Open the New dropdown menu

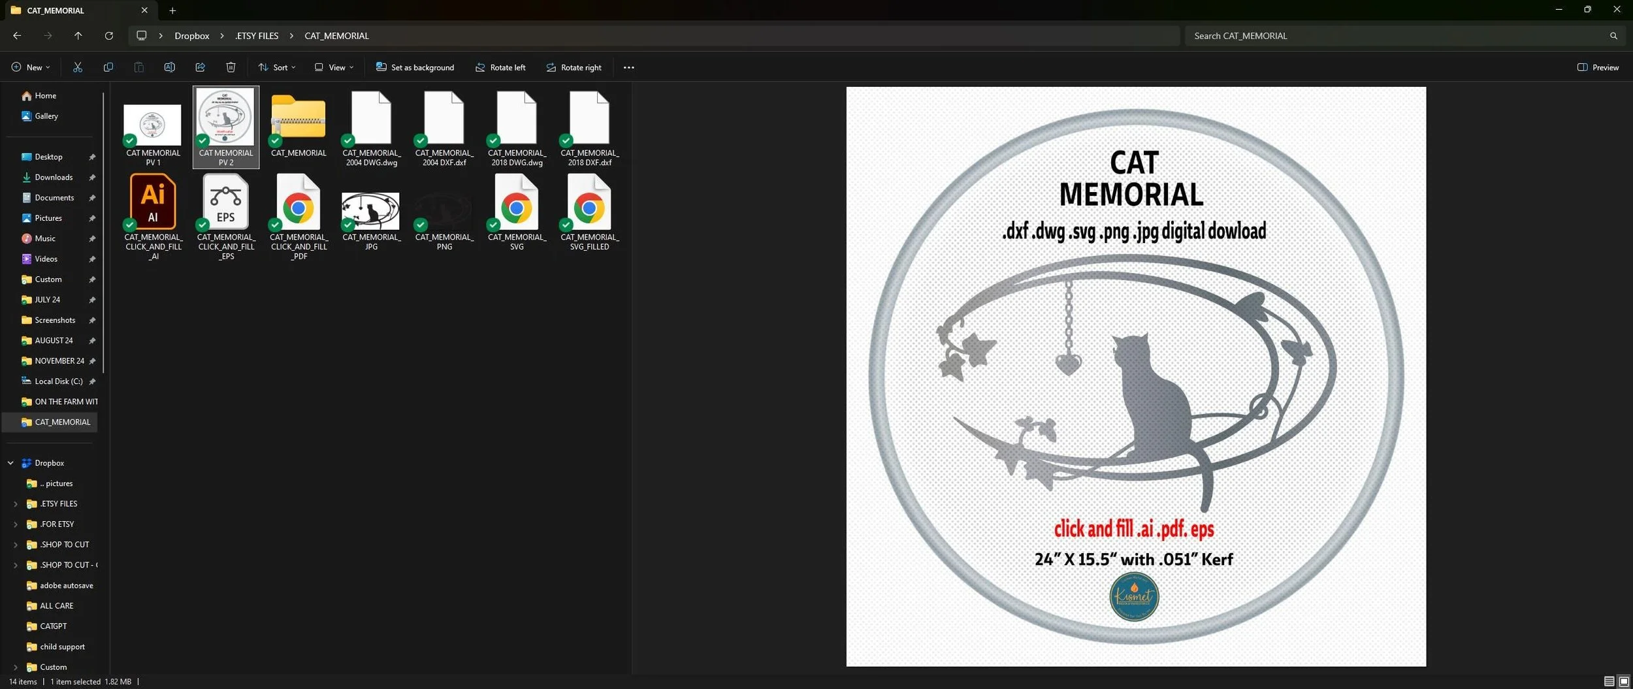30,67
